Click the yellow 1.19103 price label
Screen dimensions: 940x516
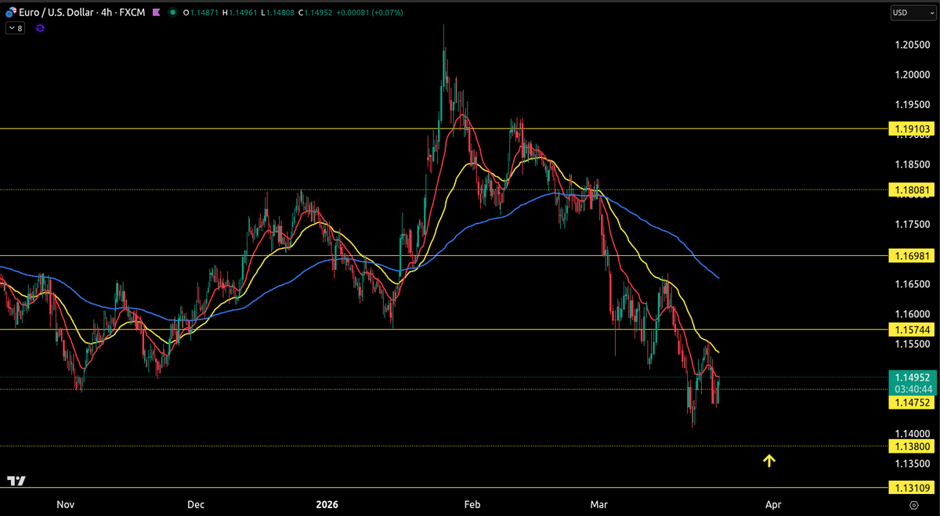(x=910, y=128)
